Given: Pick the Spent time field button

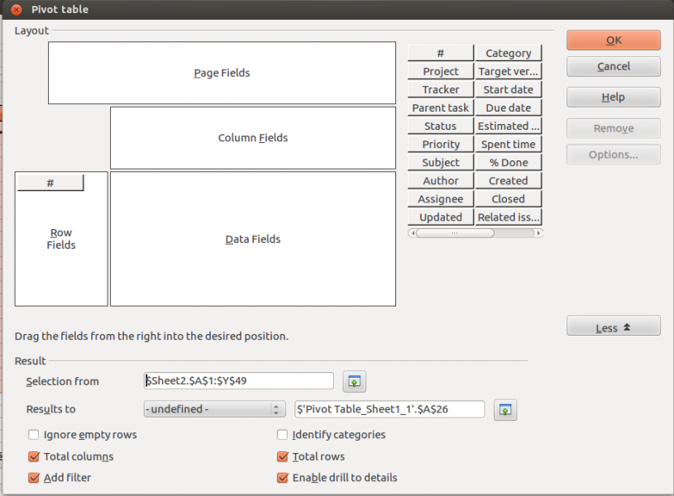Looking at the screenshot, I should pos(508,144).
